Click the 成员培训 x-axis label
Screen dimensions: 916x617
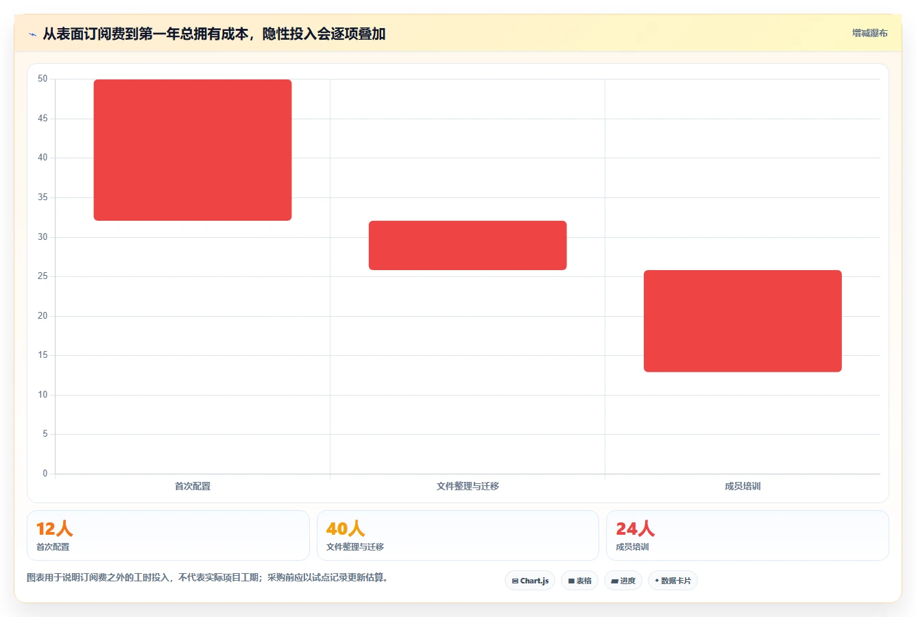tap(743, 486)
